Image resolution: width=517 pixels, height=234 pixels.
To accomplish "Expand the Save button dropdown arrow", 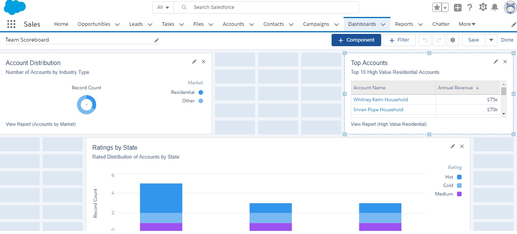I will tap(491, 40).
